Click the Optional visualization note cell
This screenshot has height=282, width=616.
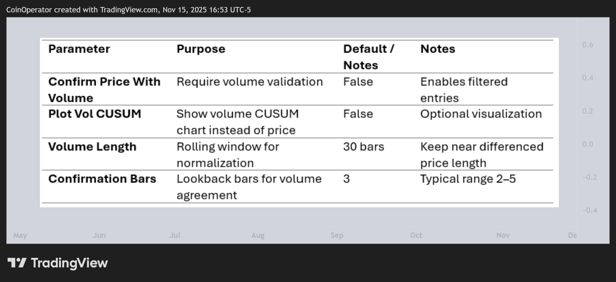[481, 114]
